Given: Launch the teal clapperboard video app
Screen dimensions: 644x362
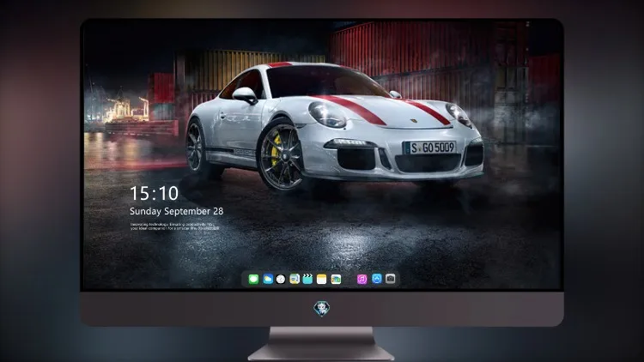Looking at the screenshot, I should point(307,279).
